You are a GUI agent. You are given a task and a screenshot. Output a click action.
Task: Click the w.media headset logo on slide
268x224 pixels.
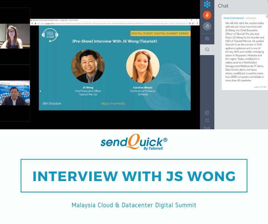pos(50,35)
